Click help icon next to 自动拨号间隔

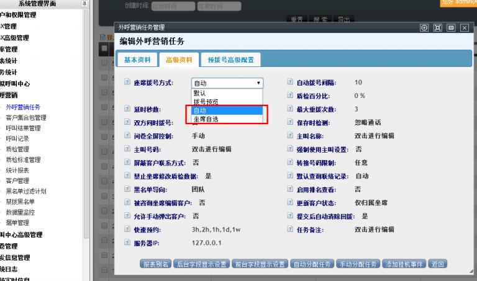click(290, 83)
